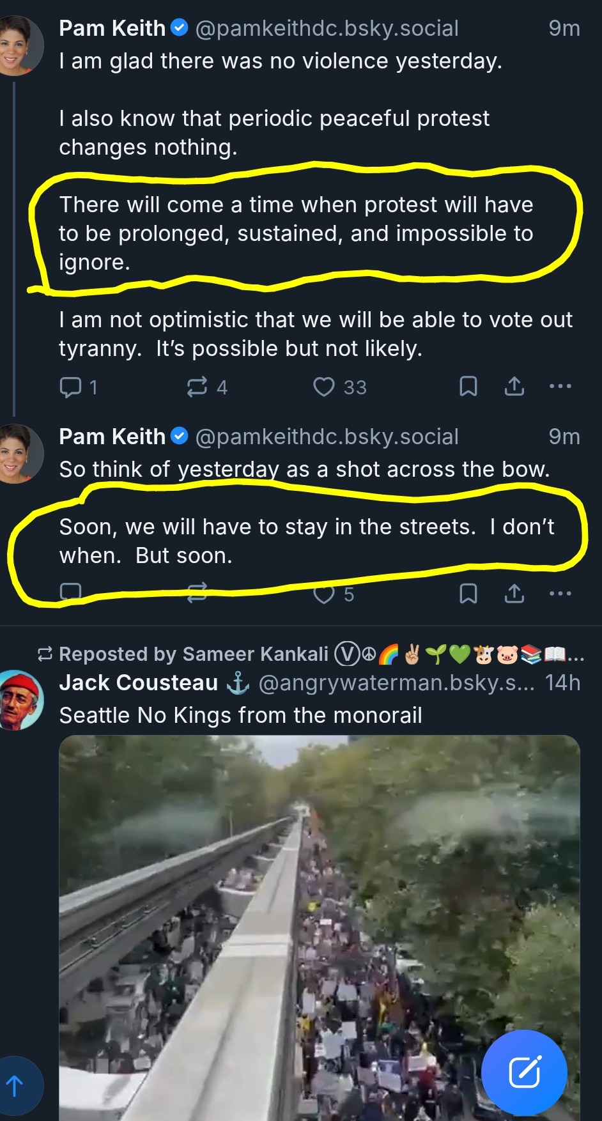Share the "shot across the bow" post

(514, 593)
